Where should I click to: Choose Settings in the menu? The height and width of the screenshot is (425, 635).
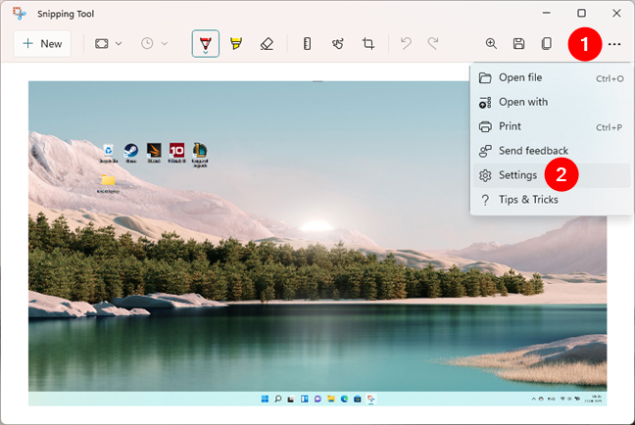517,175
